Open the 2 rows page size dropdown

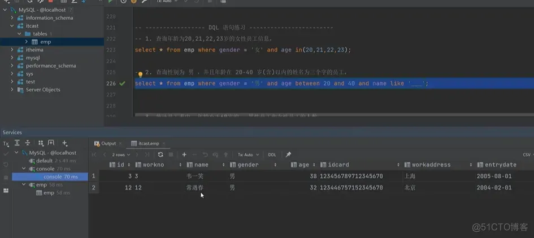point(121,155)
